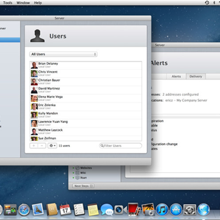Select user Eric Zelenka
The image size is (220, 220).
point(86,107)
